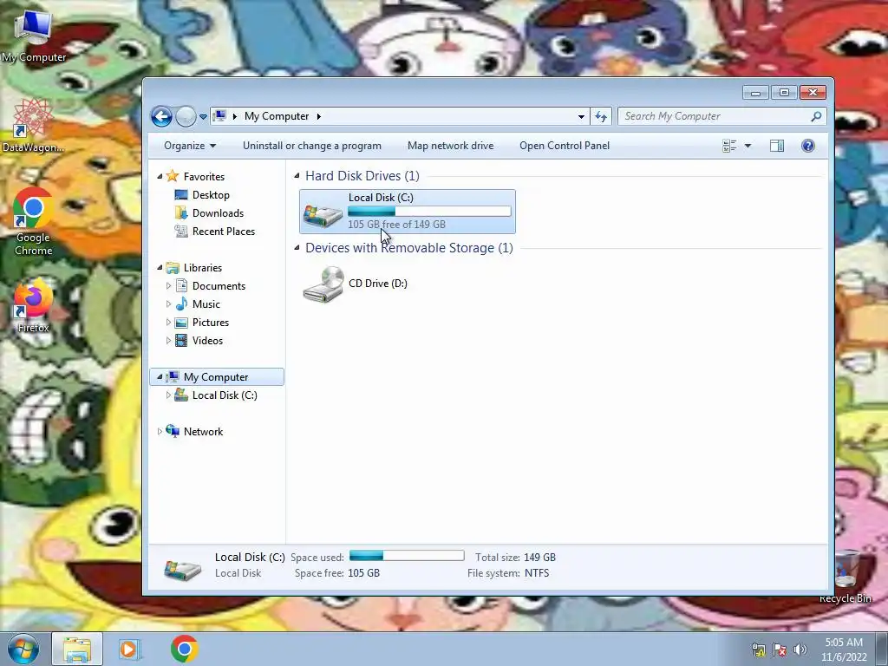Expand the Videos library
The height and width of the screenshot is (666, 888).
coord(168,340)
